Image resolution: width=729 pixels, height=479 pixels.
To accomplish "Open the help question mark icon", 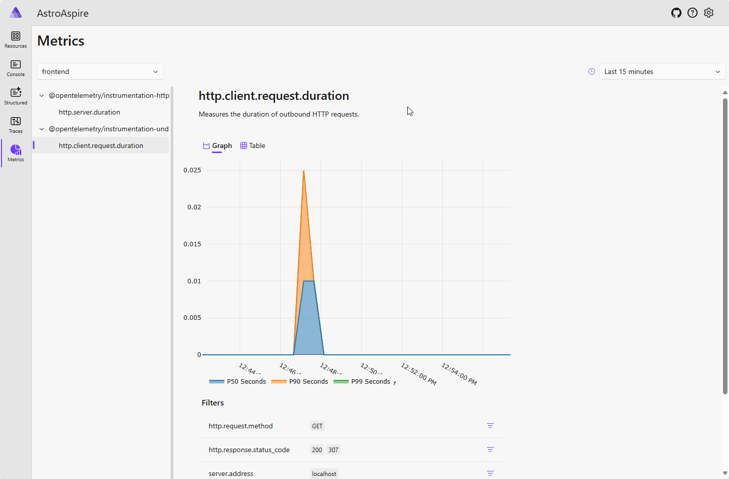I will pyautogui.click(x=693, y=13).
